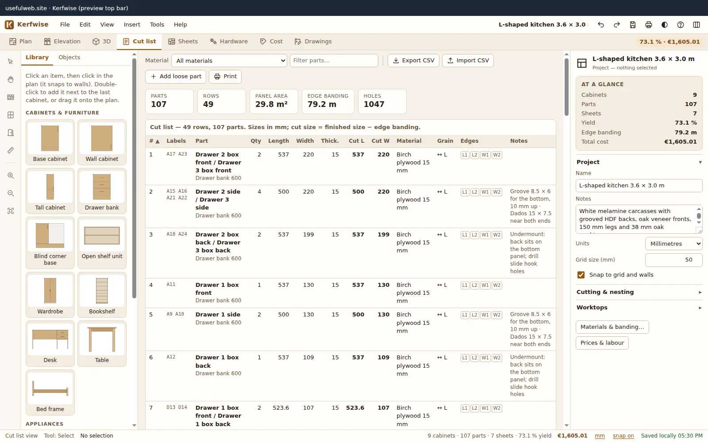The image size is (708, 442).
Task: Click the Print button above cut list
Action: [x=225, y=76]
